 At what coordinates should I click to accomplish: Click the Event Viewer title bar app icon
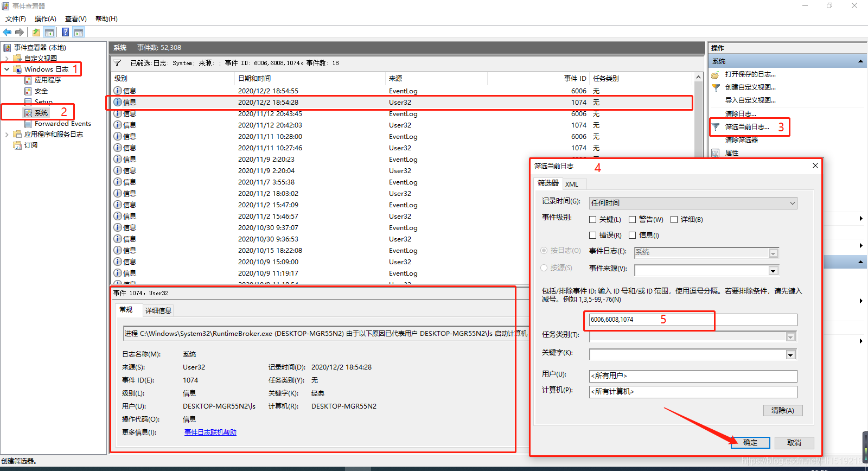[x=6, y=6]
